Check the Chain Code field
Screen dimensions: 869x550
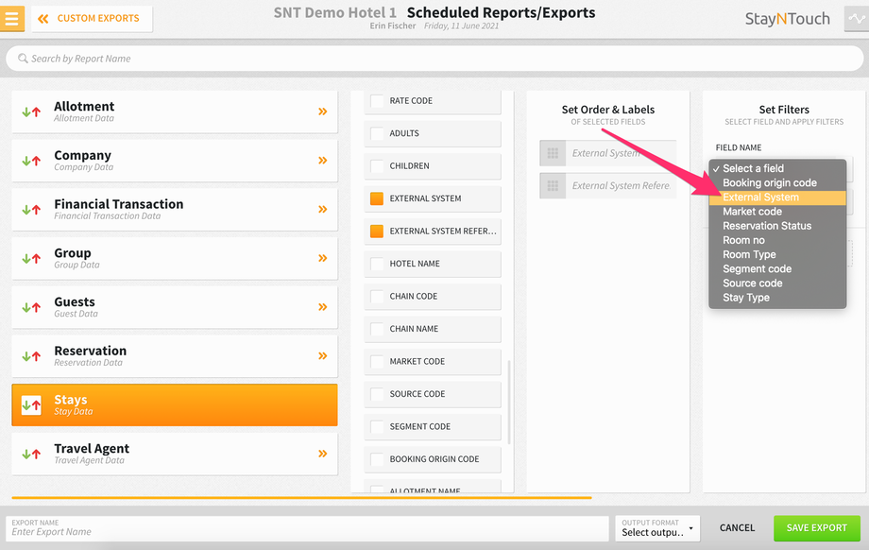(x=377, y=297)
